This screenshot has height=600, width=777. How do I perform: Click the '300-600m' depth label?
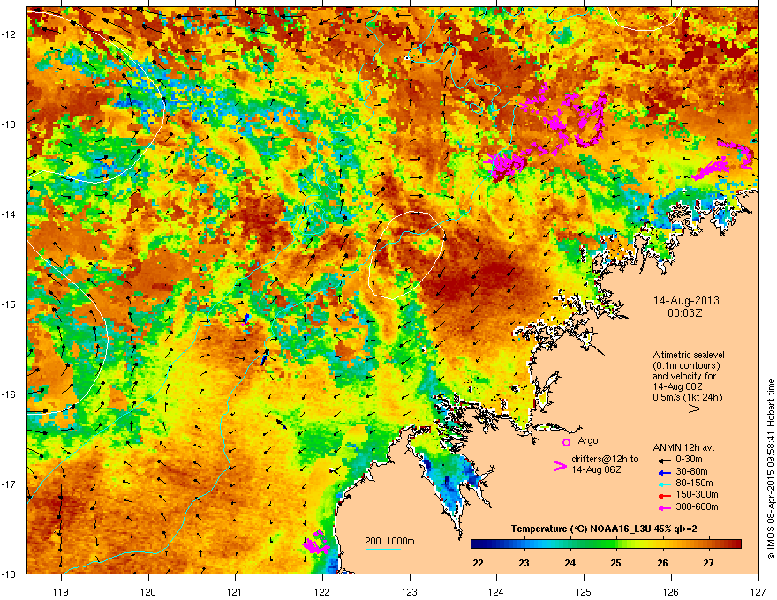pos(697,507)
